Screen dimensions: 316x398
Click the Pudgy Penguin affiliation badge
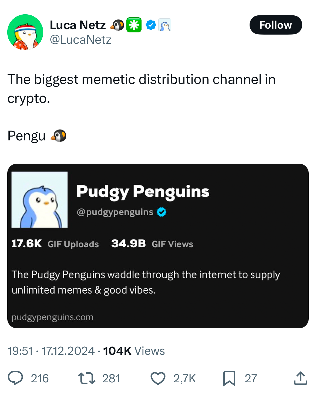pos(165,25)
